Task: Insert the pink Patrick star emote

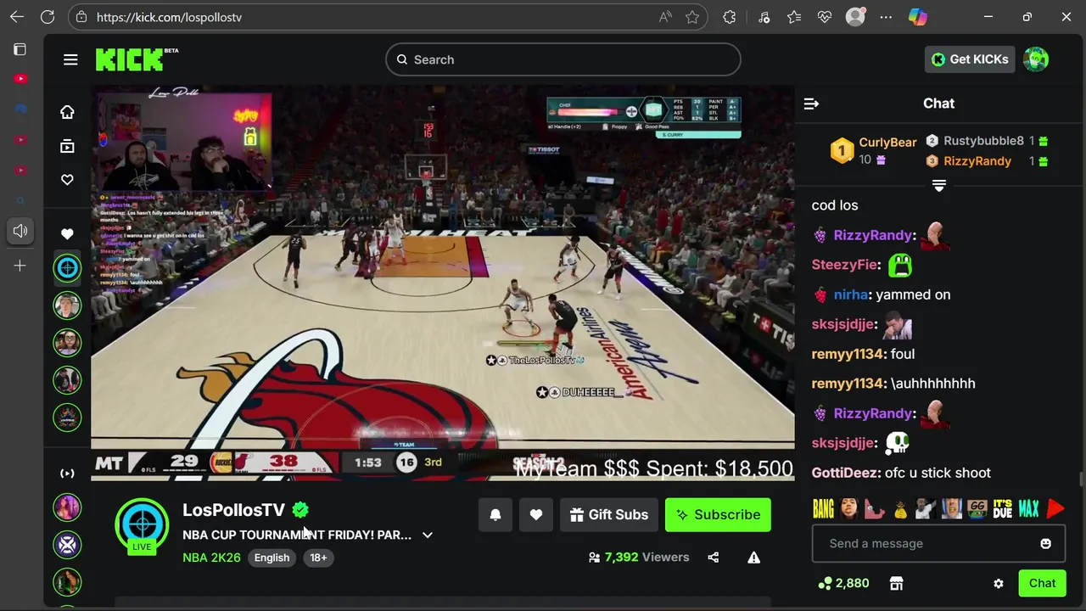Action: coord(875,509)
